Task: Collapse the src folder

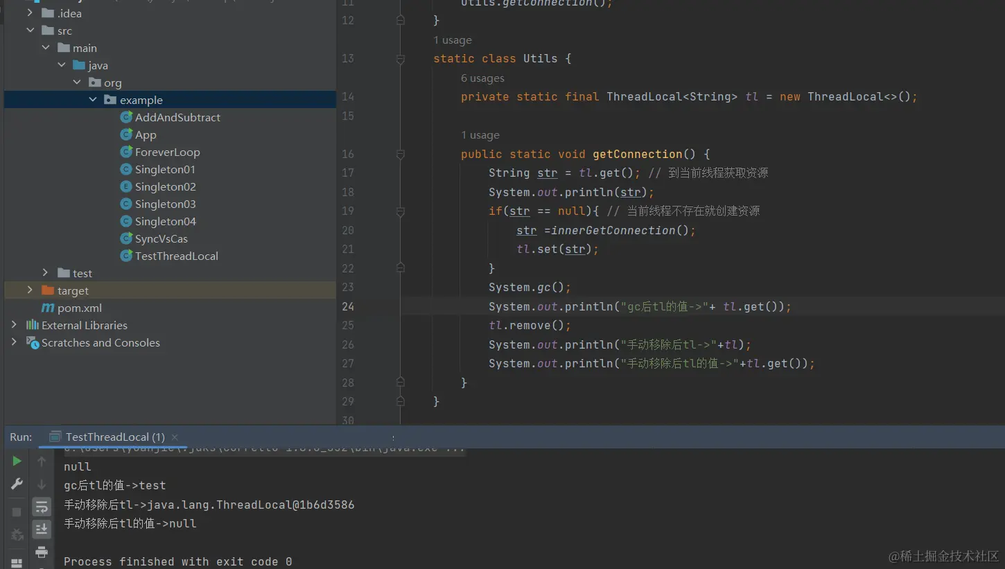Action: tap(30, 30)
